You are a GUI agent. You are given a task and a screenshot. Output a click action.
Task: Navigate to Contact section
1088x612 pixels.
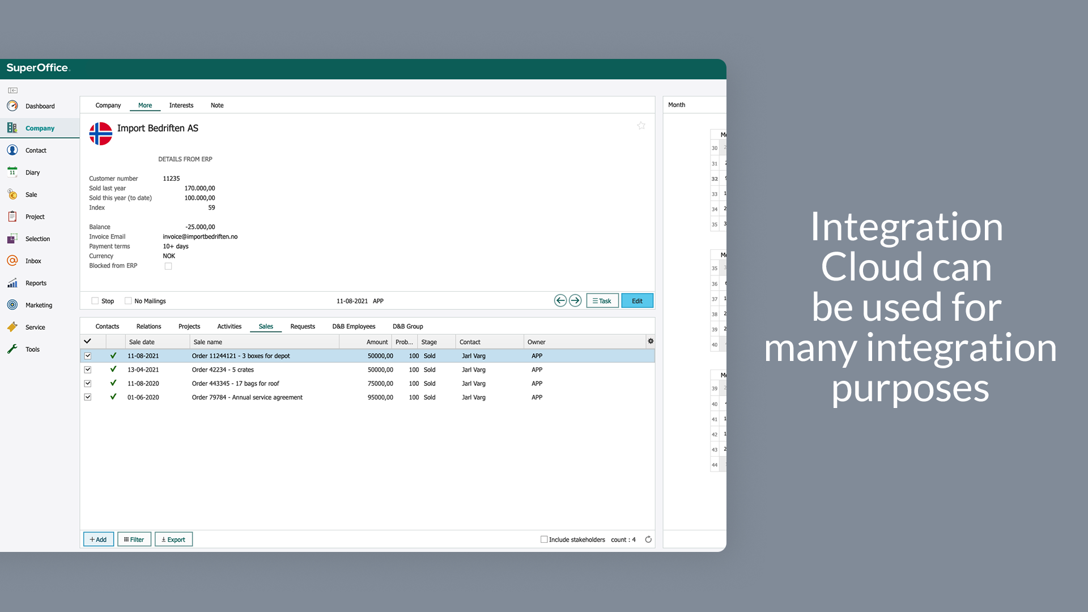[35, 150]
